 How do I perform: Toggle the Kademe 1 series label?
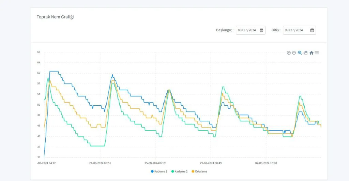[161, 171]
